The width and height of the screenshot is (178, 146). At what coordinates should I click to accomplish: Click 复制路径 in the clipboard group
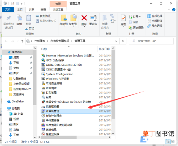(43, 16)
